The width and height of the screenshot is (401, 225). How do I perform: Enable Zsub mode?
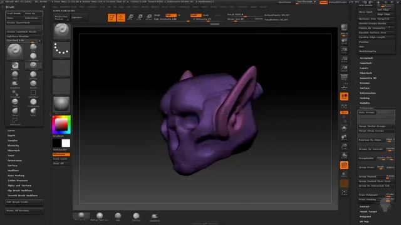(x=206, y=15)
